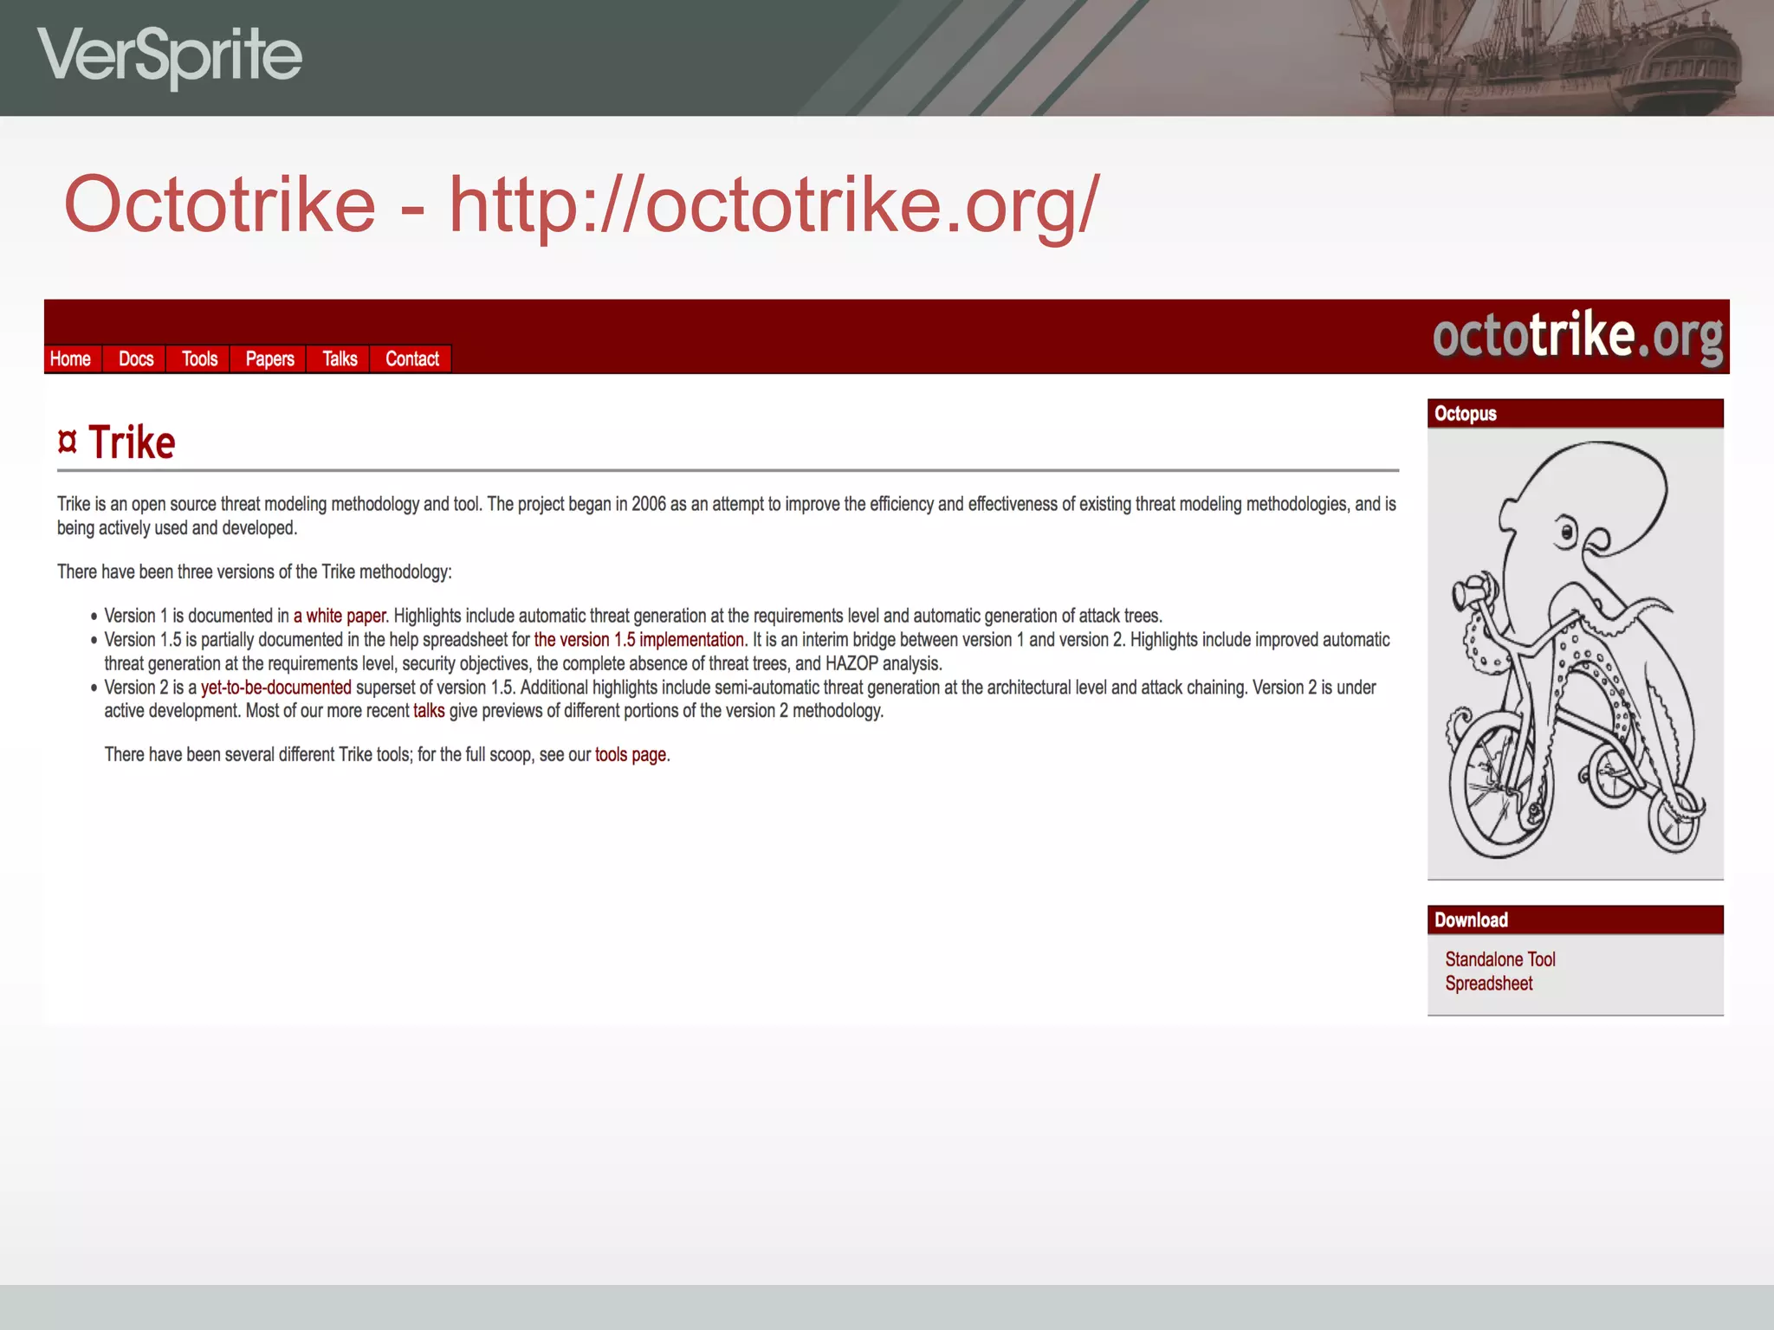Click 'There have been three versions' sentence
This screenshot has height=1330, width=1774.
click(255, 572)
